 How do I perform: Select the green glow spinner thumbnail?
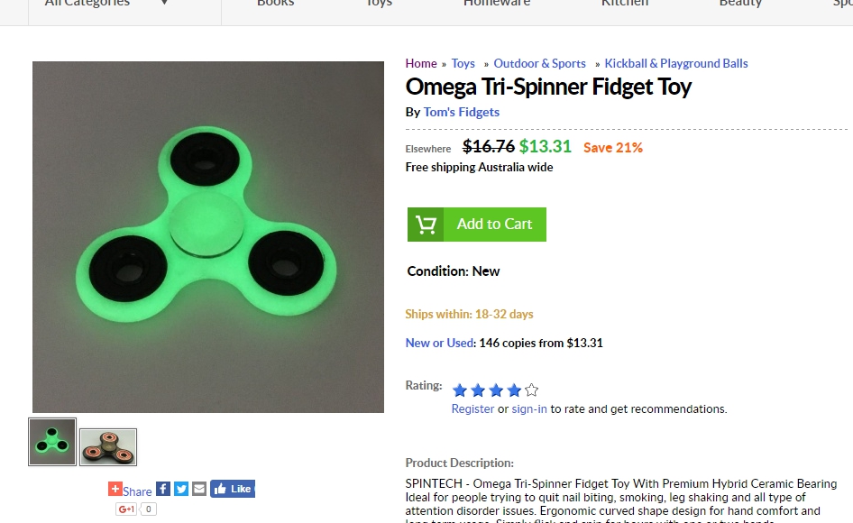(x=52, y=442)
